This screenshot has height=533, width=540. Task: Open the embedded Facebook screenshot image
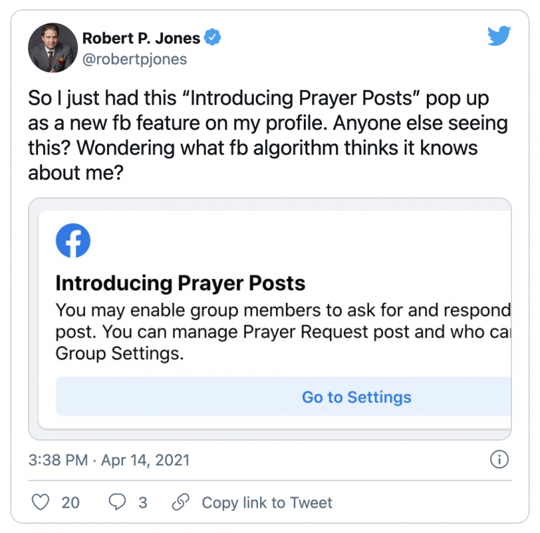(x=270, y=319)
